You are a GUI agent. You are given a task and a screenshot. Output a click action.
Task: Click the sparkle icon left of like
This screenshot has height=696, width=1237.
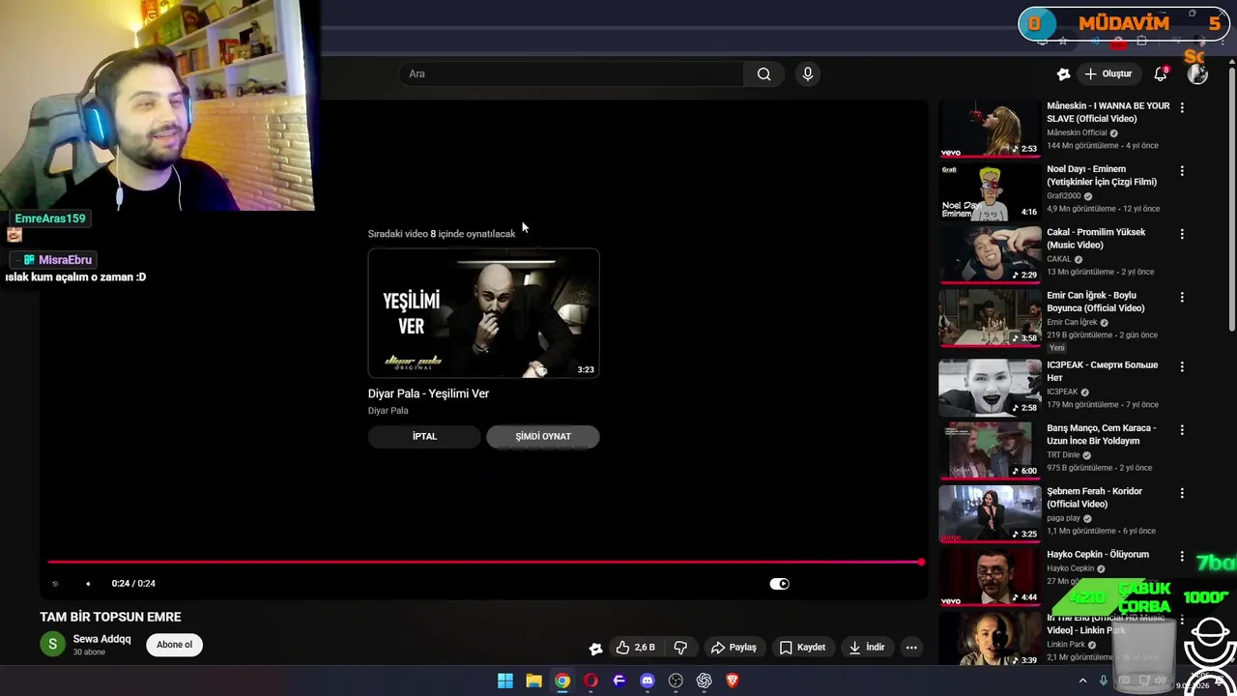(x=595, y=648)
